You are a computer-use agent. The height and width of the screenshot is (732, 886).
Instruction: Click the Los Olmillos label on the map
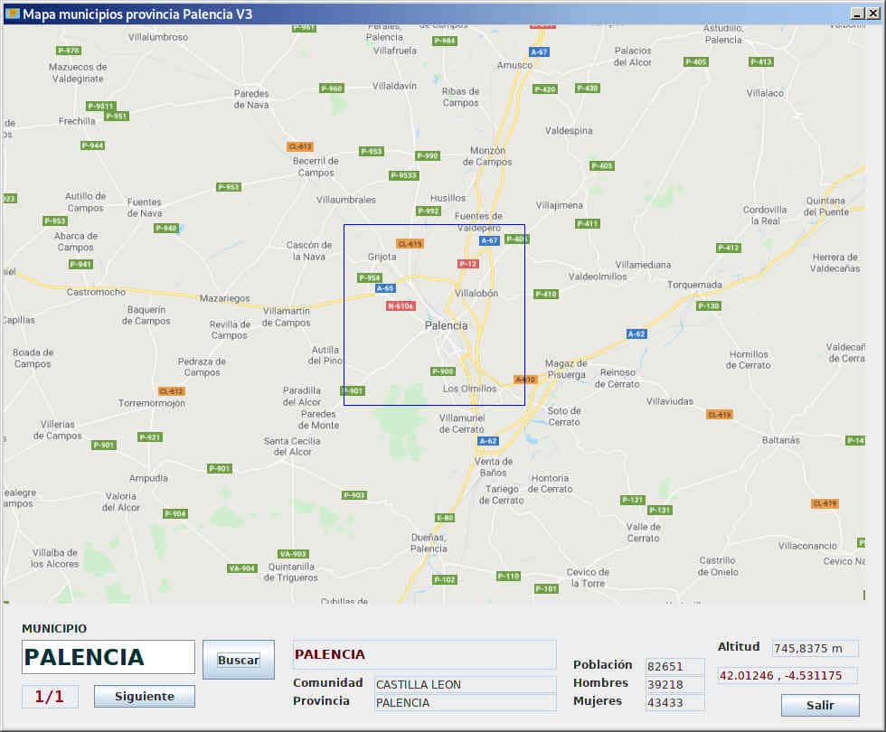(469, 389)
